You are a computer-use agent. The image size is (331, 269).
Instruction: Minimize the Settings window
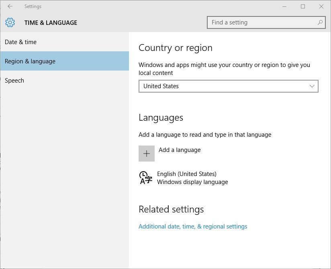[284, 6]
